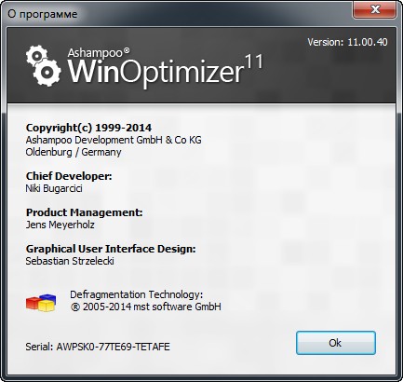Click the name Sebastian Strzelecki

(x=70, y=261)
